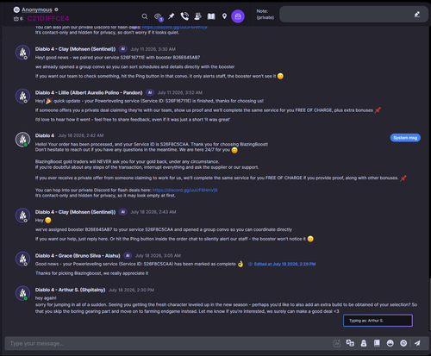
Task: Start a call with phone icon
Action: [x=184, y=16]
